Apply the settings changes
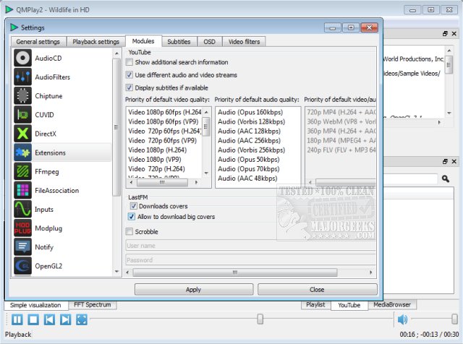The height and width of the screenshot is (344, 463). pyautogui.click(x=194, y=289)
